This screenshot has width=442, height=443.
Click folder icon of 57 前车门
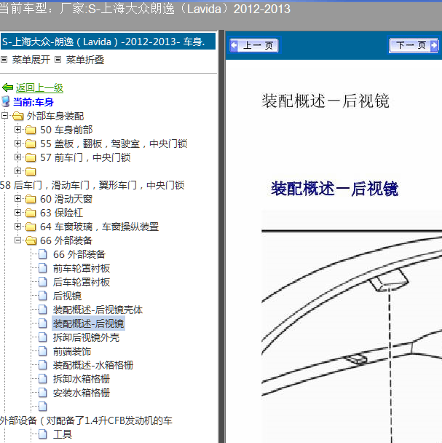31,157
